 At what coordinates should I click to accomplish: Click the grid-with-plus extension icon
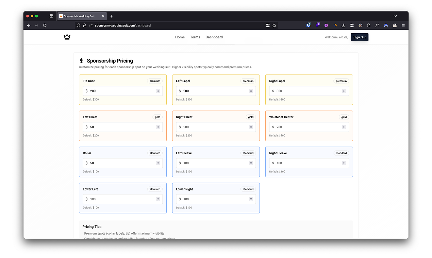[352, 25]
